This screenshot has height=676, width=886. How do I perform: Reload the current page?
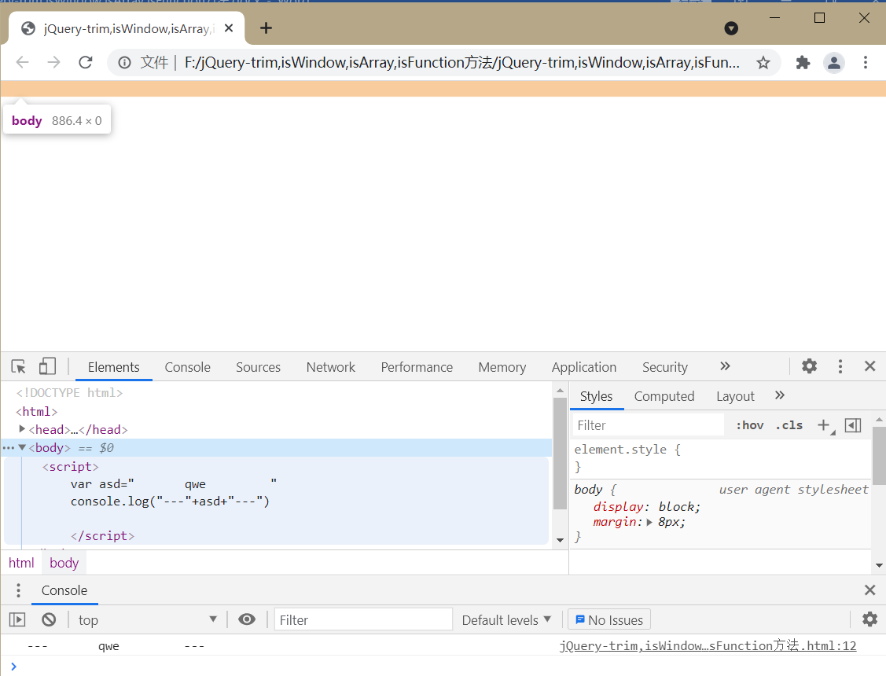tap(86, 62)
